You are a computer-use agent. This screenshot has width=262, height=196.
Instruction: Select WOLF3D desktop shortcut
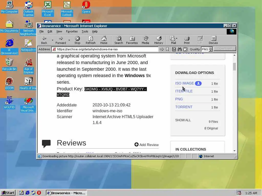(9, 103)
